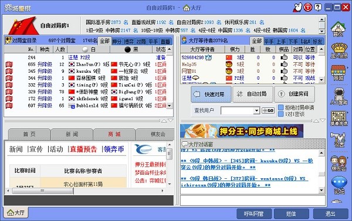Click the house icon next to 大厅 in title
The width and height of the screenshot is (352, 221).
[x=187, y=8]
